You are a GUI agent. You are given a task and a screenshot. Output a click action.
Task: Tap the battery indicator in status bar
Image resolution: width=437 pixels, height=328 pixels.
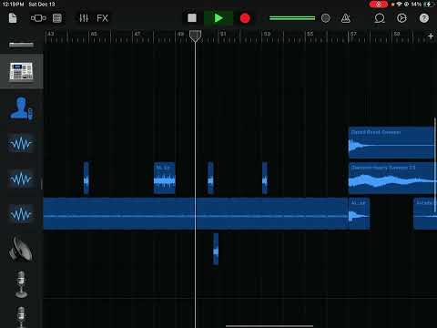(x=429, y=5)
